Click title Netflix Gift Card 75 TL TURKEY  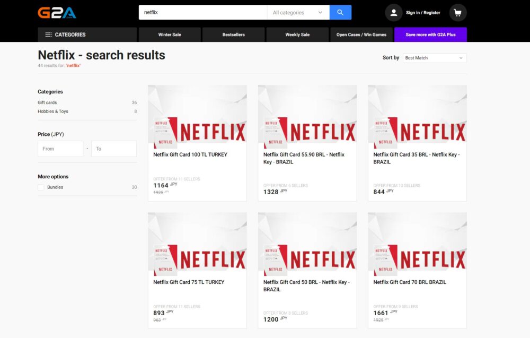tap(189, 282)
